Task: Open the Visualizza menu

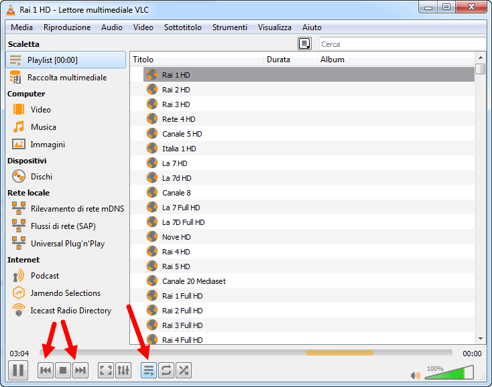Action: pyautogui.click(x=275, y=27)
